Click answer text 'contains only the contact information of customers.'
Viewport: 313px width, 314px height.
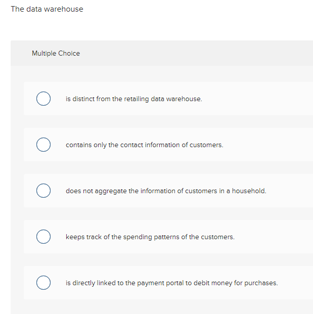point(145,145)
